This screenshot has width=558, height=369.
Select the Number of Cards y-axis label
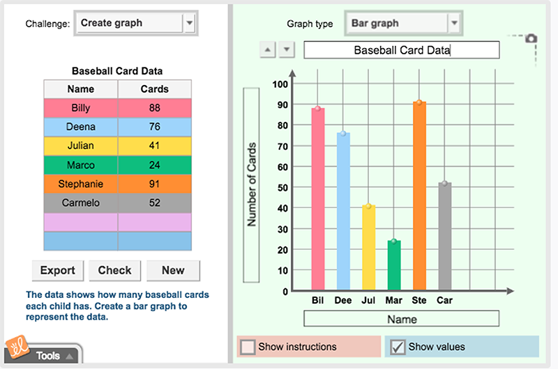252,184
